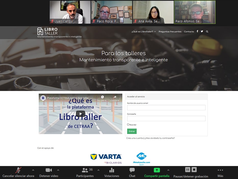Click the website search magnifier

207,32
